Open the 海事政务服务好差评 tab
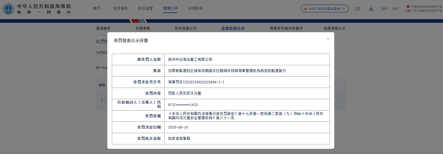Image resolution: width=443 pixels, height=154 pixels. (x=286, y=29)
